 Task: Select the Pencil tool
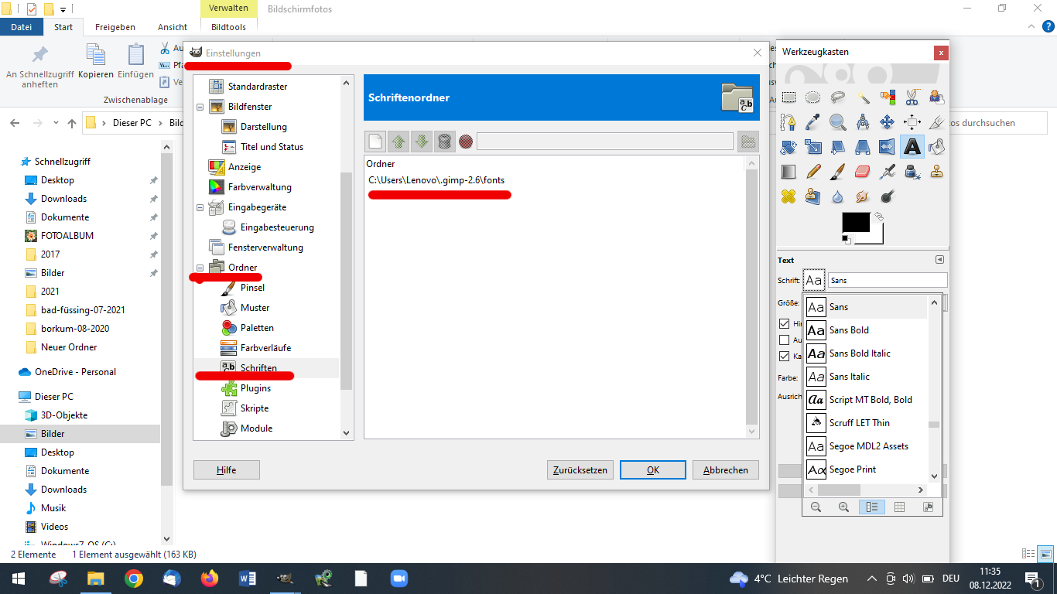tap(813, 171)
